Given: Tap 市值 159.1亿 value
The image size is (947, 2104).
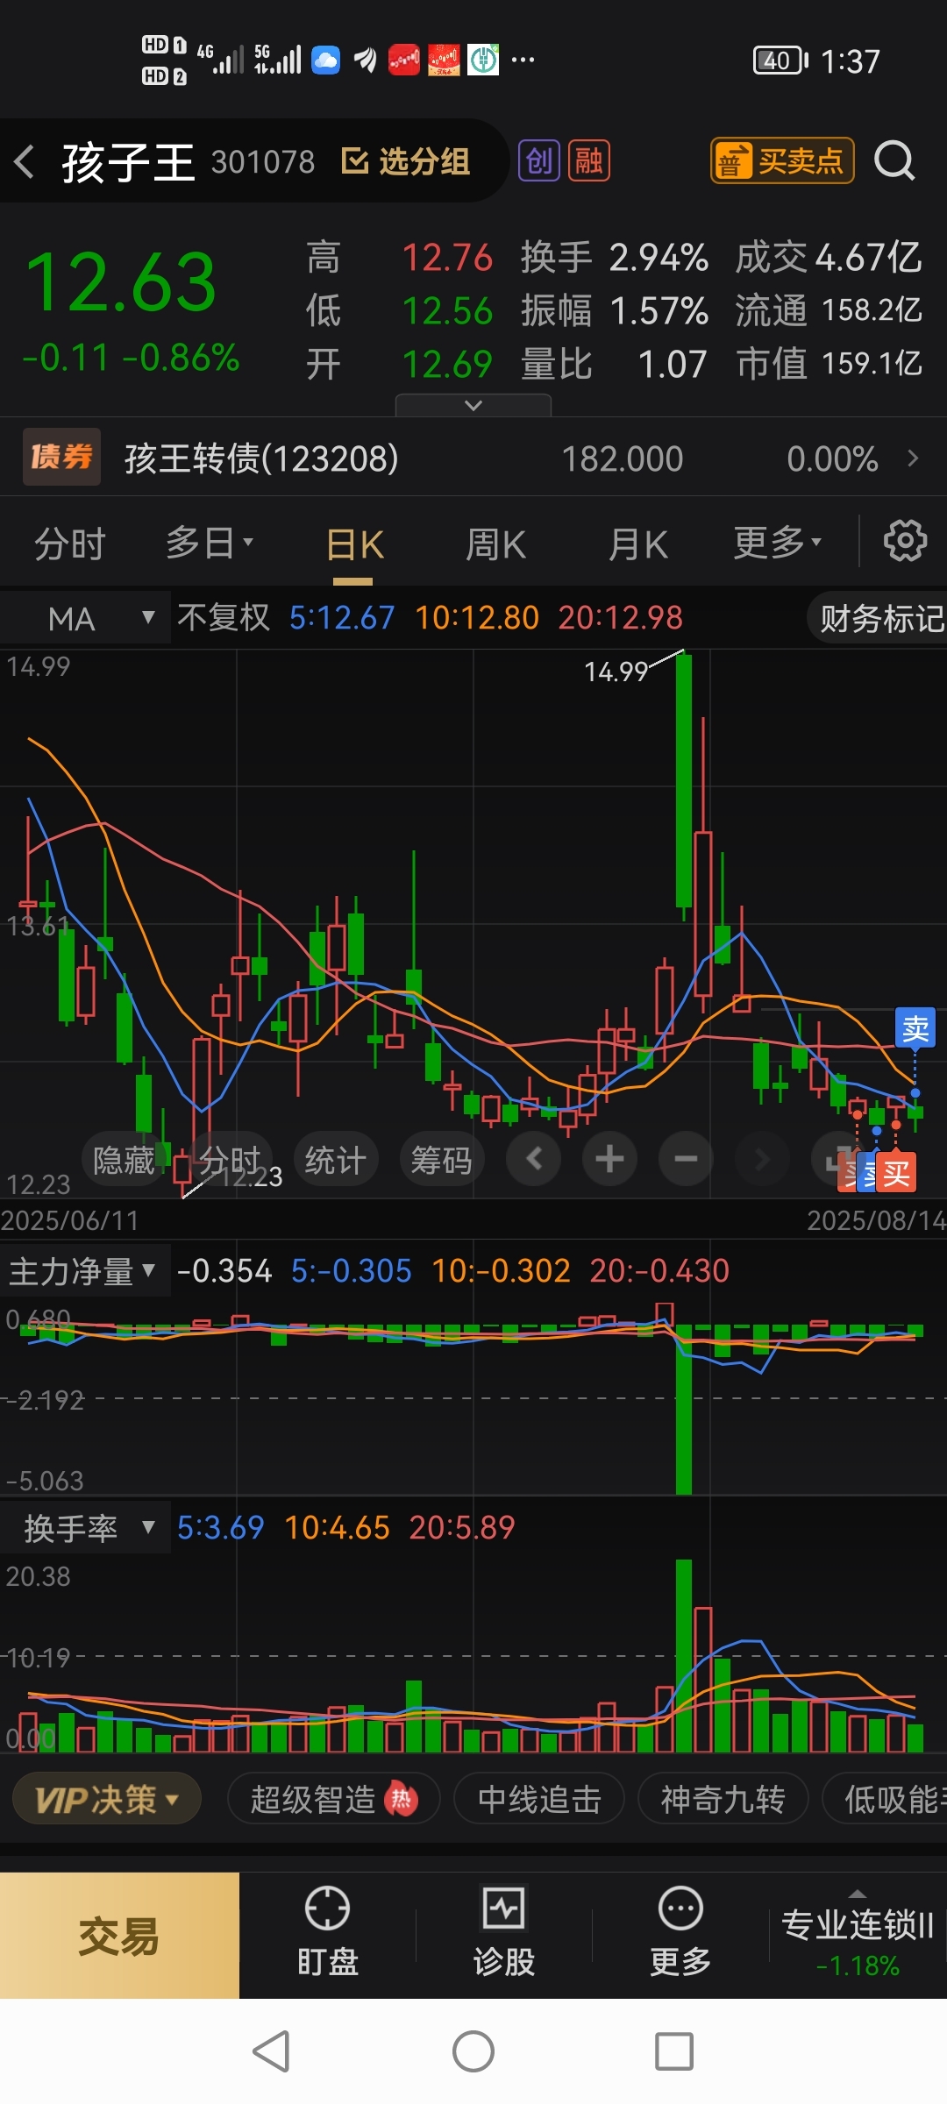Looking at the screenshot, I should tap(872, 363).
